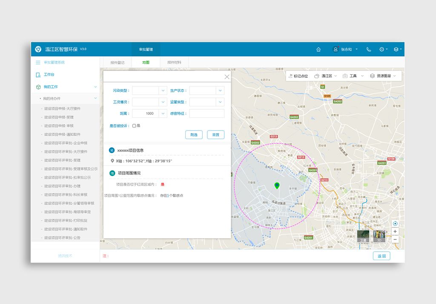This screenshot has width=436, height=304.
Task: Check the 是否被投诉 checkbox
Action: [x=134, y=126]
